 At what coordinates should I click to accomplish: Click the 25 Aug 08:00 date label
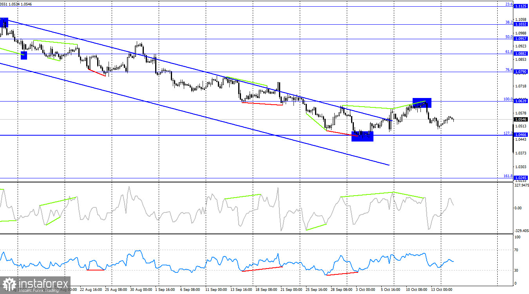click(116, 290)
